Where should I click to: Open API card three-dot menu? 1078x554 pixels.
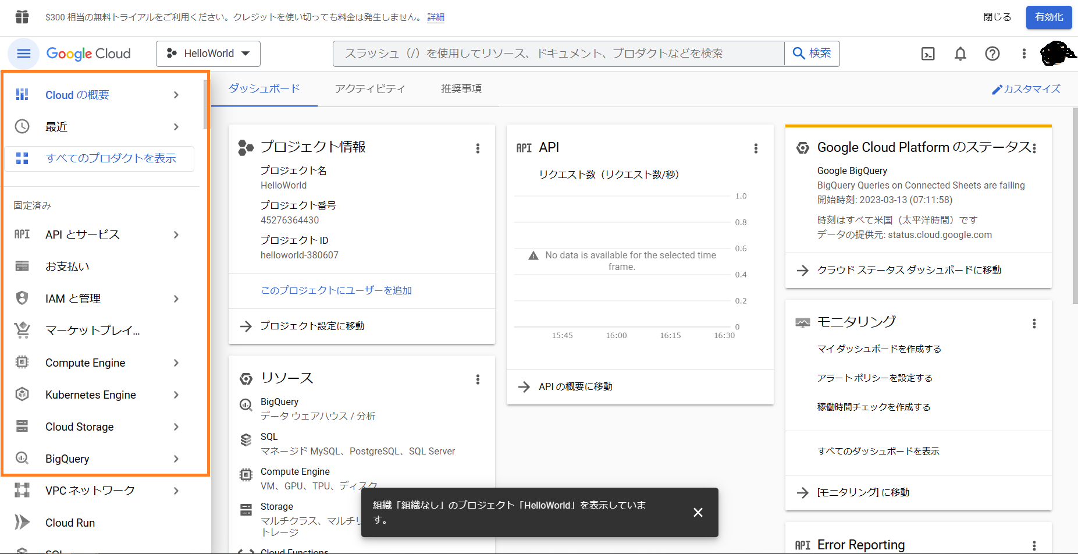pos(756,148)
